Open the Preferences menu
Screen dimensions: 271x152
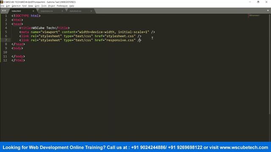tap(62, 6)
